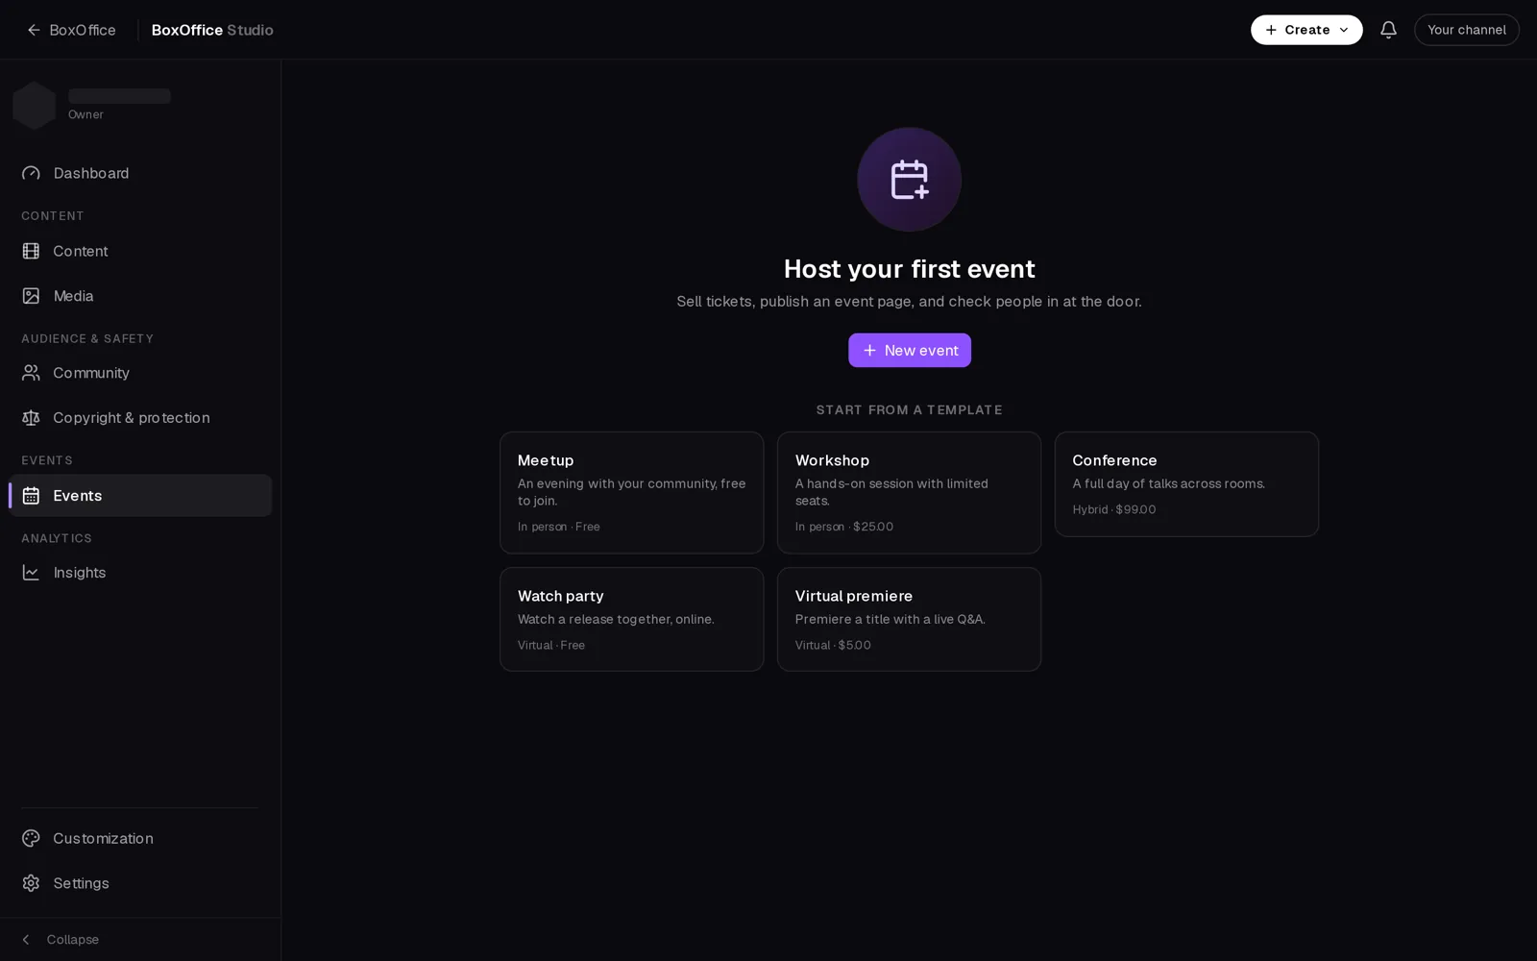Choose the Workshop template card
Image resolution: width=1537 pixels, height=961 pixels.
[909, 492]
